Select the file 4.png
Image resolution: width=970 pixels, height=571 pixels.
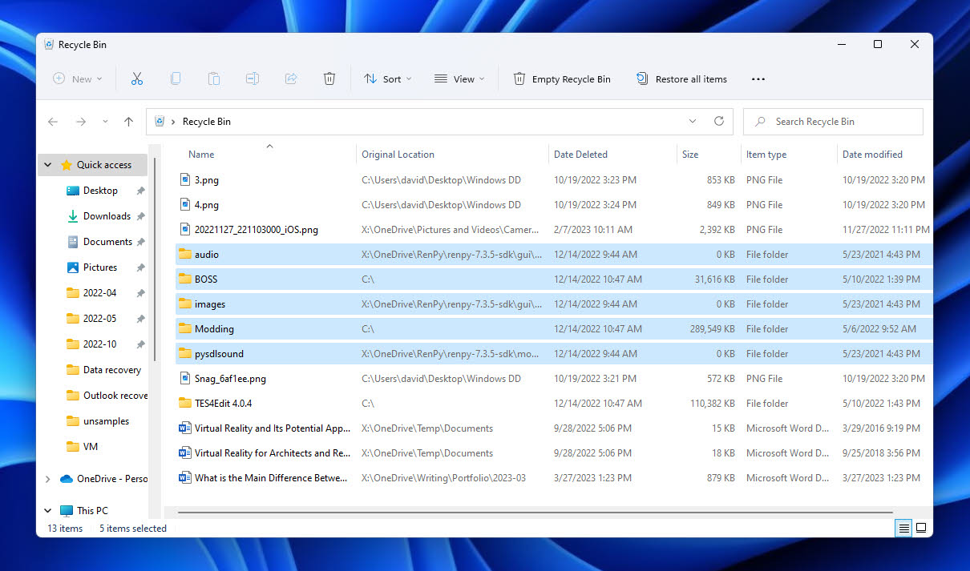point(207,205)
